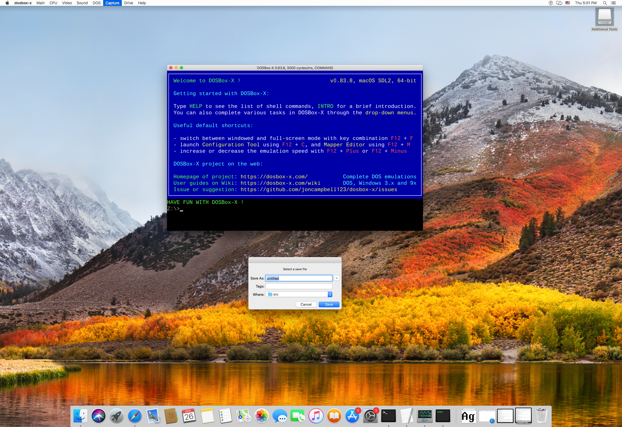Open OpenGL monitor app in dock
This screenshot has width=622, height=427.
(x=425, y=416)
